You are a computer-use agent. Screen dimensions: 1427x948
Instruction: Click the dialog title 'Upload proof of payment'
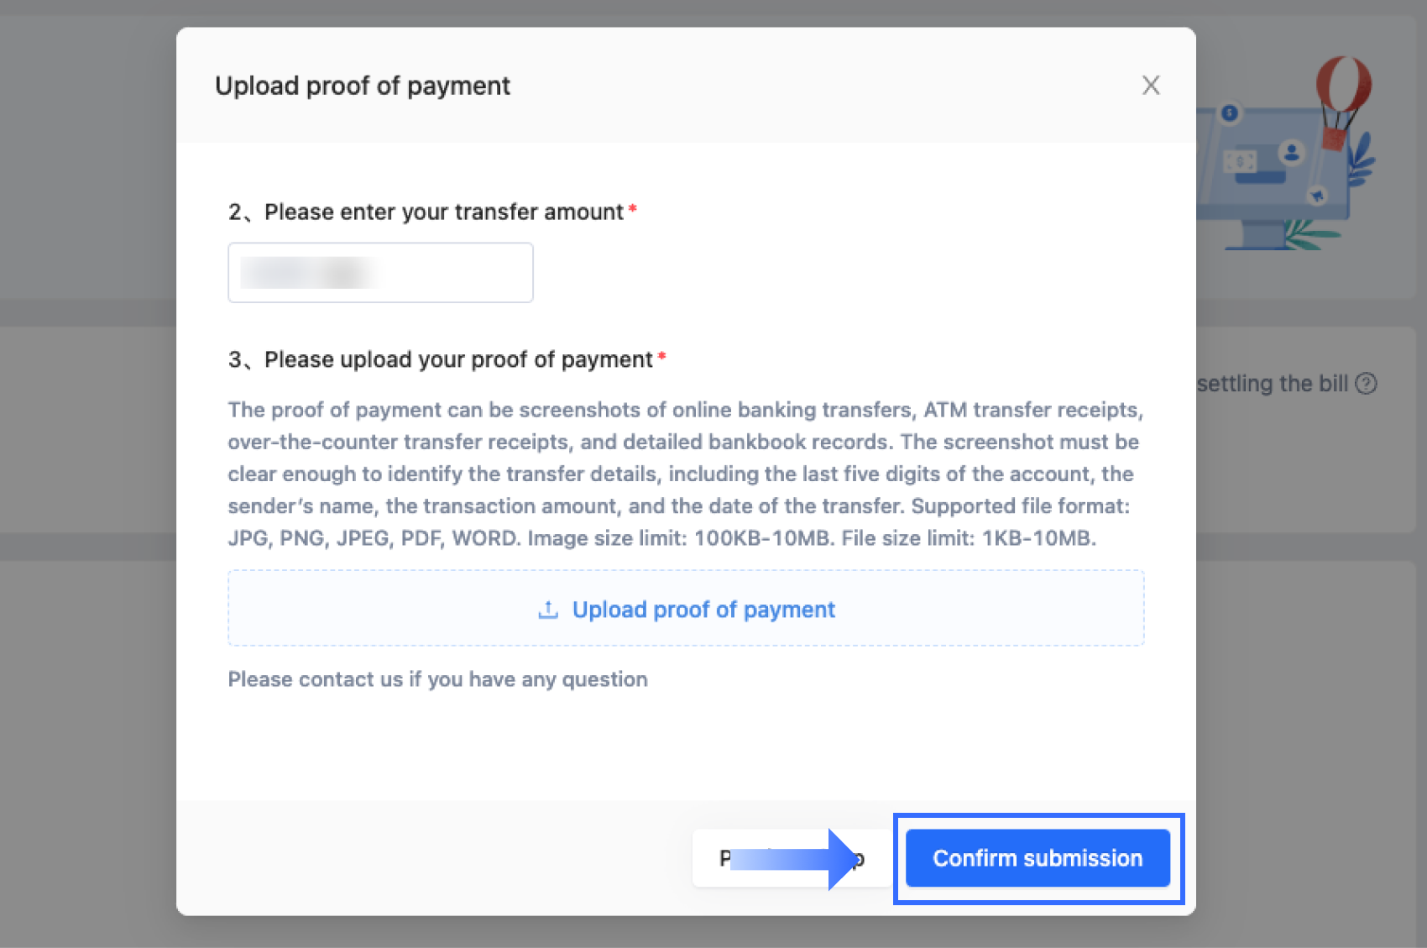[362, 86]
